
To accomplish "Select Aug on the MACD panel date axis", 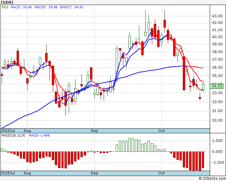I will (x=27, y=173).
